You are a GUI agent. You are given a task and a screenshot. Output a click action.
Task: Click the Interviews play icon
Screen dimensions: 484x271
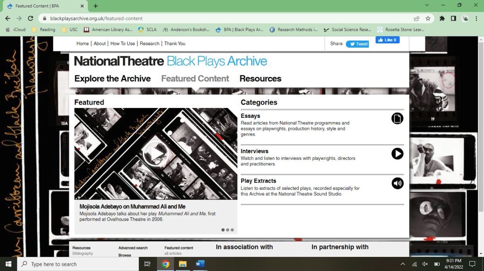tap(397, 154)
